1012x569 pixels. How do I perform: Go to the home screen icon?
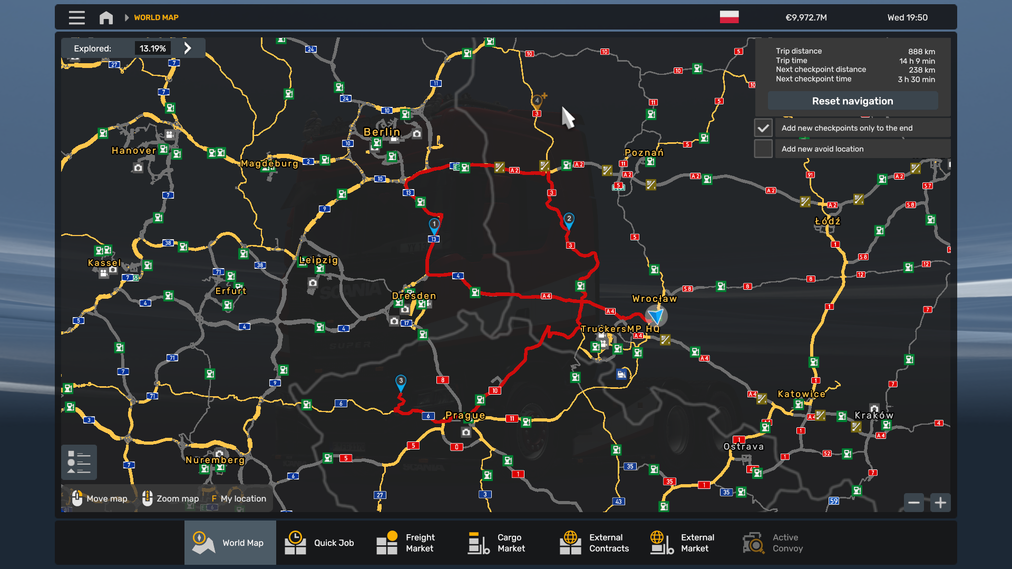click(x=106, y=17)
